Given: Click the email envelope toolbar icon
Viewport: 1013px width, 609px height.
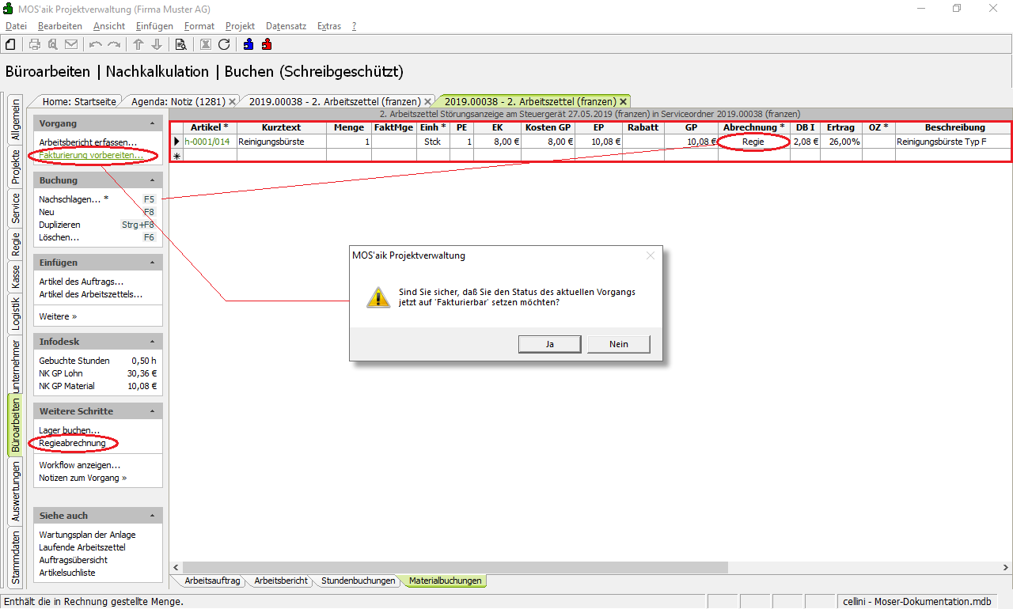Looking at the screenshot, I should coord(71,44).
